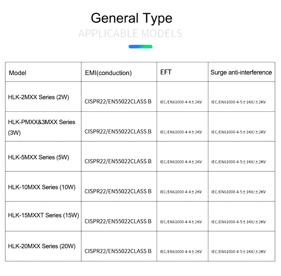
Task: Select the surge value in the HLK-10MXX row
Action: (x=238, y=192)
